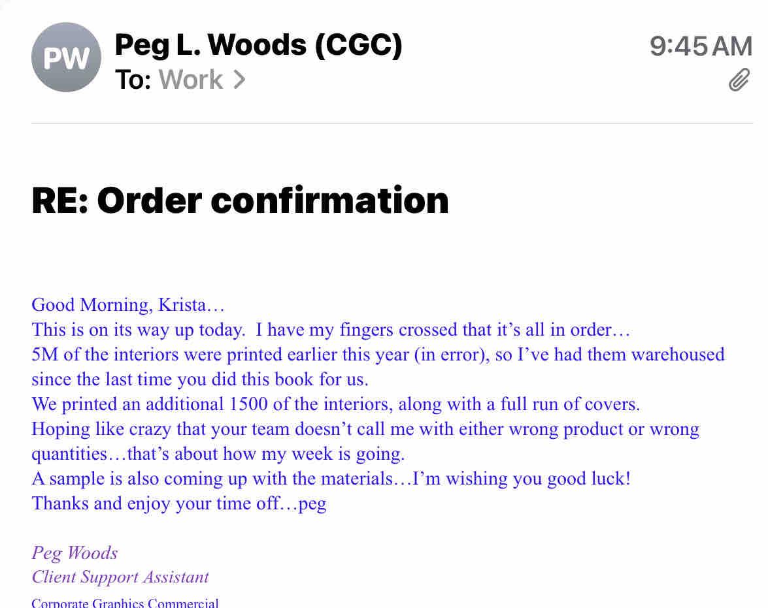Click the 'Good Morning, Krista' greeting line
The height and width of the screenshot is (608, 768).
coord(128,305)
